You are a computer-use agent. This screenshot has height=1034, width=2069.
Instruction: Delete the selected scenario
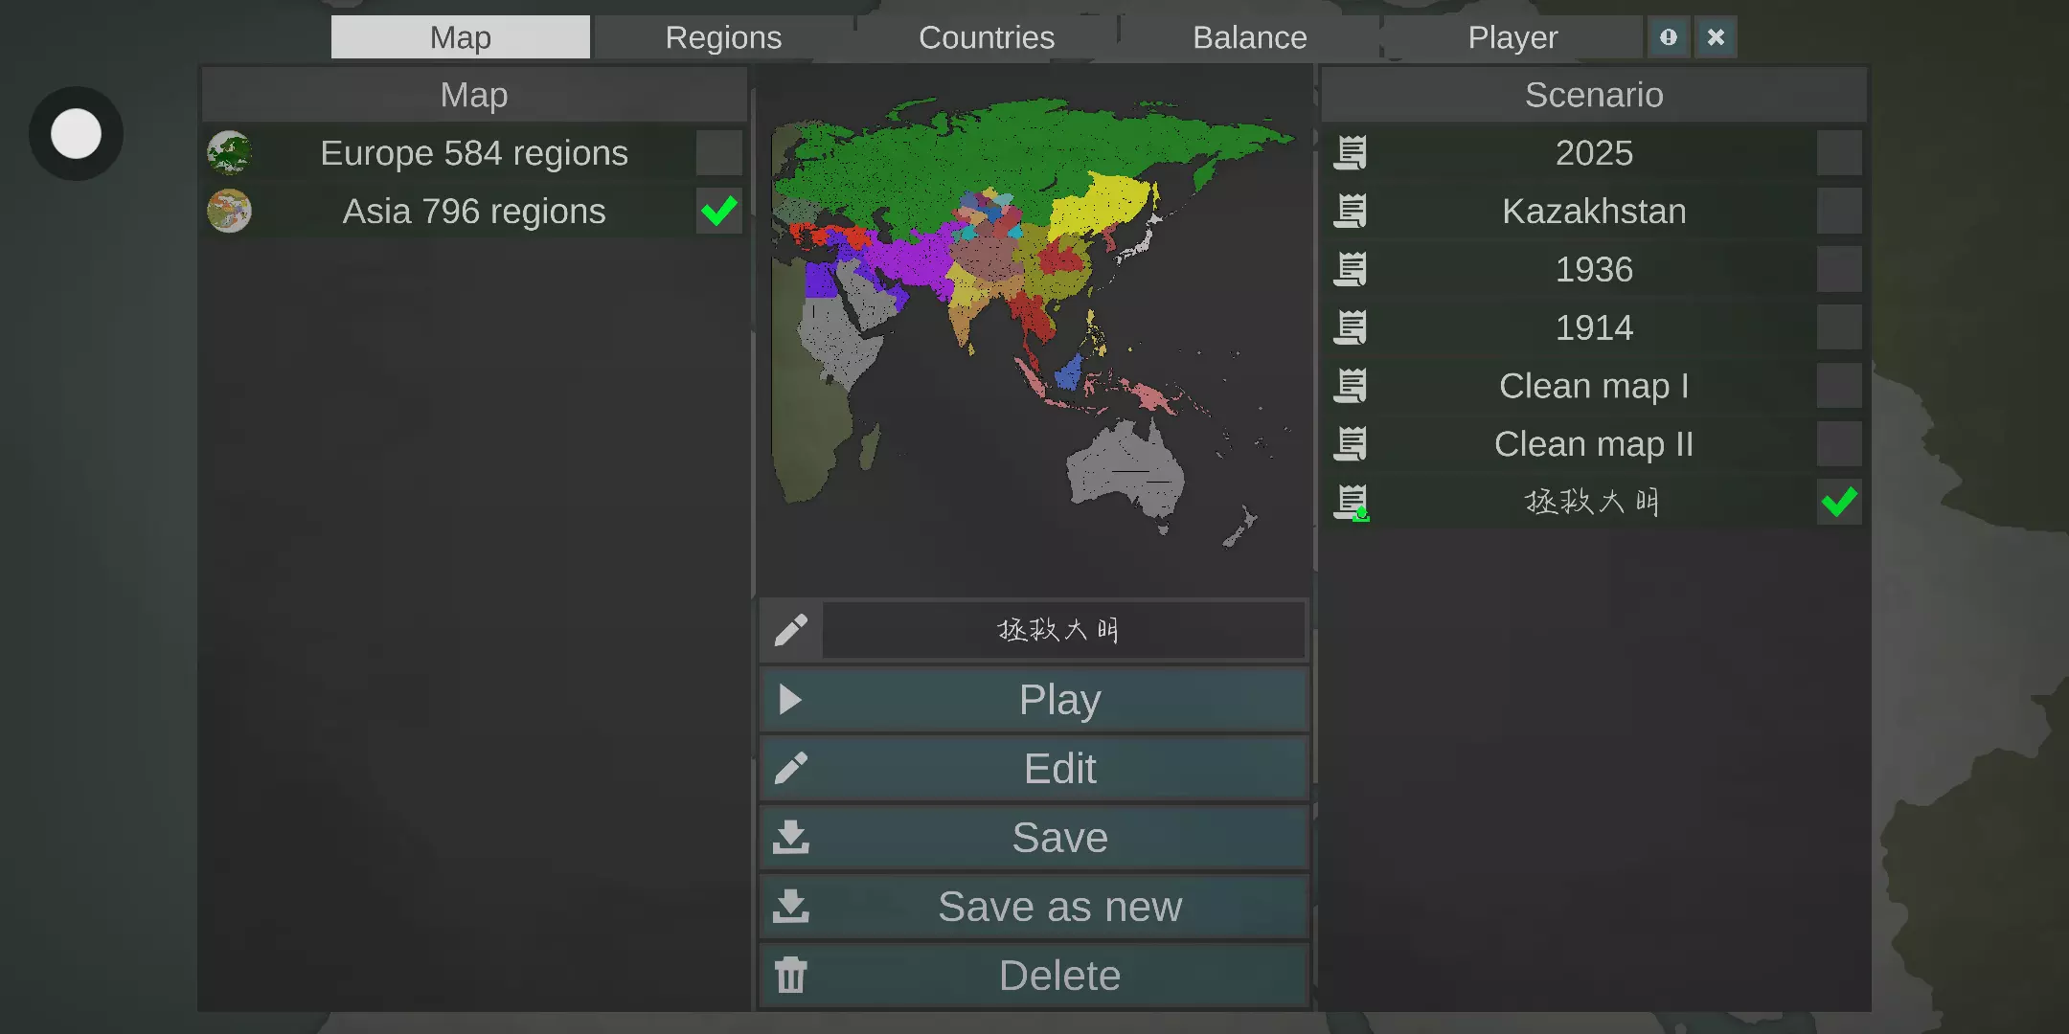pyautogui.click(x=1034, y=976)
